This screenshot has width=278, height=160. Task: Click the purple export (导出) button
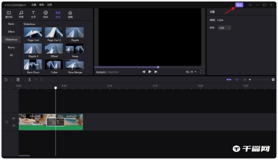pyautogui.click(x=239, y=5)
